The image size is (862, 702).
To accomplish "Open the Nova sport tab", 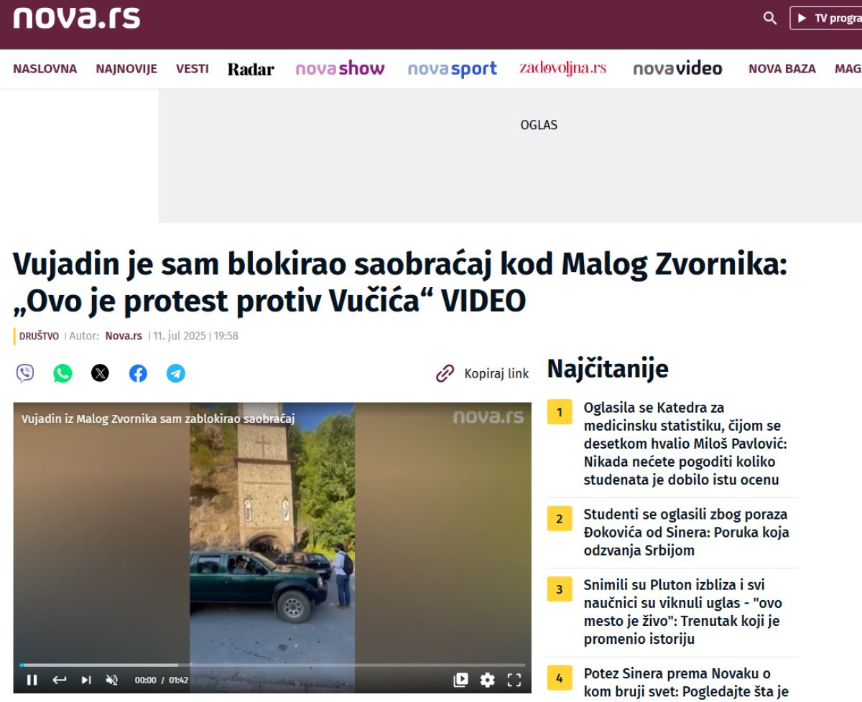I will point(453,69).
